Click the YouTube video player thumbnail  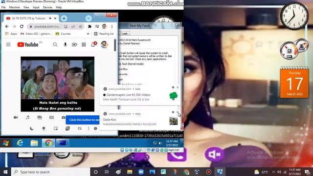pyautogui.click(x=58, y=84)
